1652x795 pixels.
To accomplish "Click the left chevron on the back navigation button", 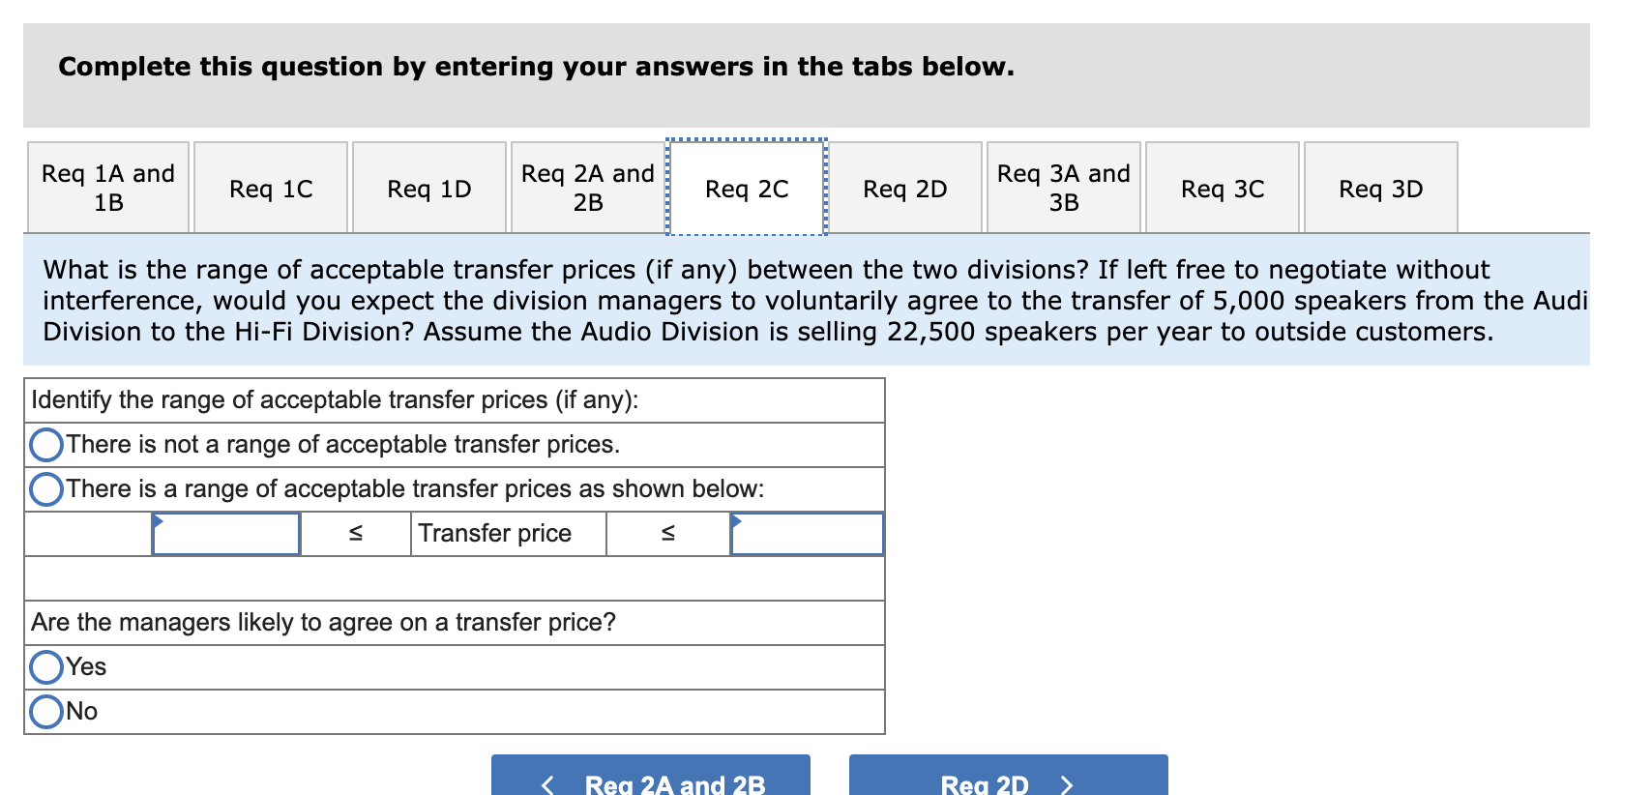I will pos(547,781).
